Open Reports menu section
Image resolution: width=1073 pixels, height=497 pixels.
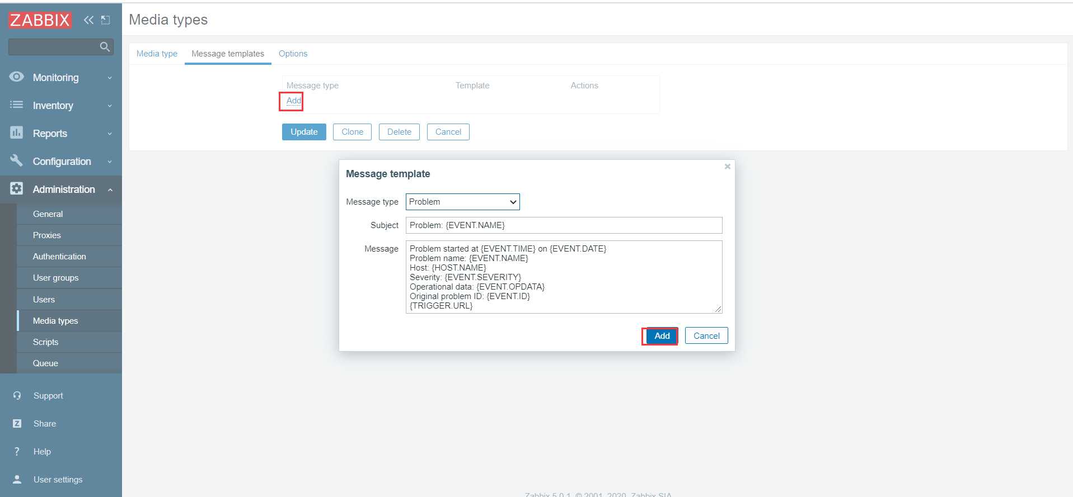point(61,134)
